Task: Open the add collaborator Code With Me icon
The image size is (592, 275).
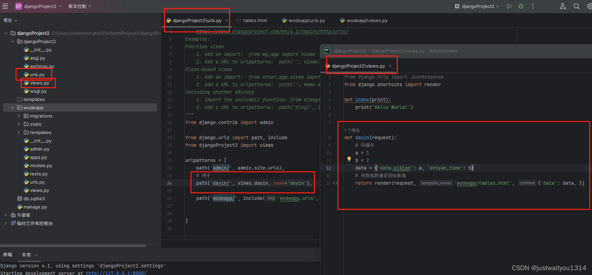Action: coord(563,6)
